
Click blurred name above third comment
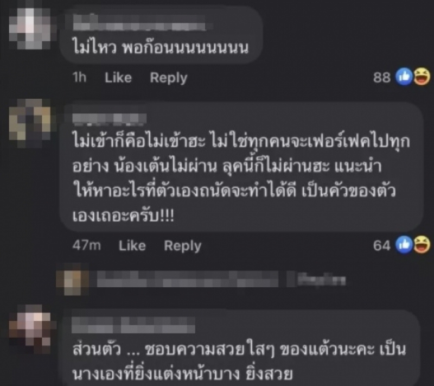pos(133,325)
